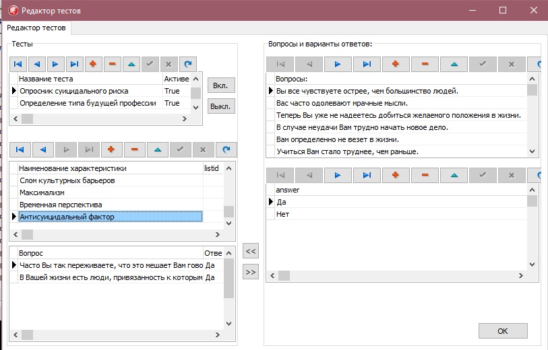Go to previous characteristic record
Viewport: 548px width, 350px height.
(x=42, y=149)
